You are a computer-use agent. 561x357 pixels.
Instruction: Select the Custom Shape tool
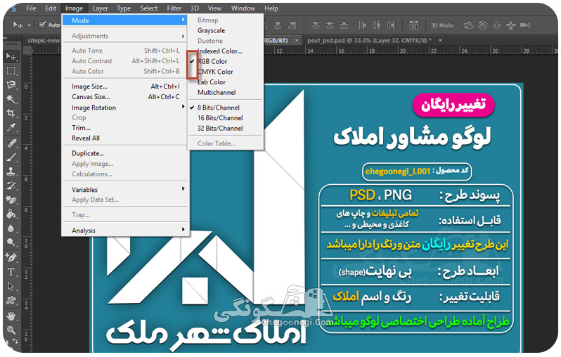coord(11,301)
